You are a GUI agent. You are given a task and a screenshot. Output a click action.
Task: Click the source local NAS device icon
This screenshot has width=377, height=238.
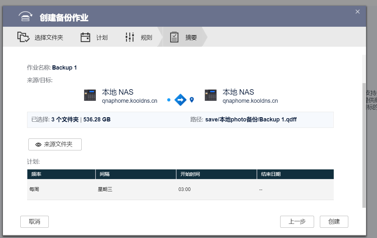pos(90,95)
